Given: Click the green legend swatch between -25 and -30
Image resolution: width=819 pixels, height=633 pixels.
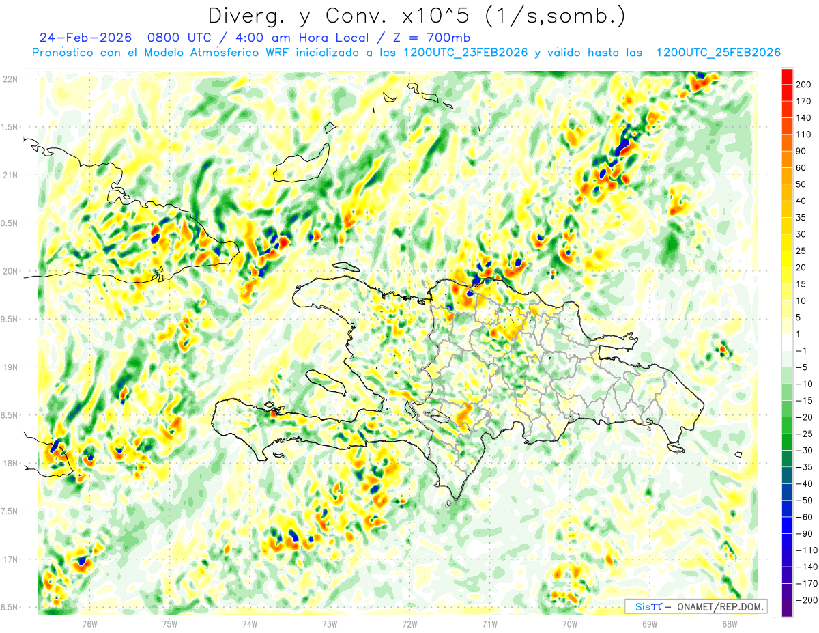Looking at the screenshot, I should (787, 442).
